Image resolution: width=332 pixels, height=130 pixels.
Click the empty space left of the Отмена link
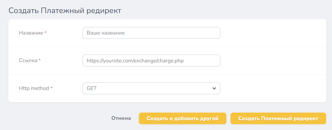pos(58,118)
